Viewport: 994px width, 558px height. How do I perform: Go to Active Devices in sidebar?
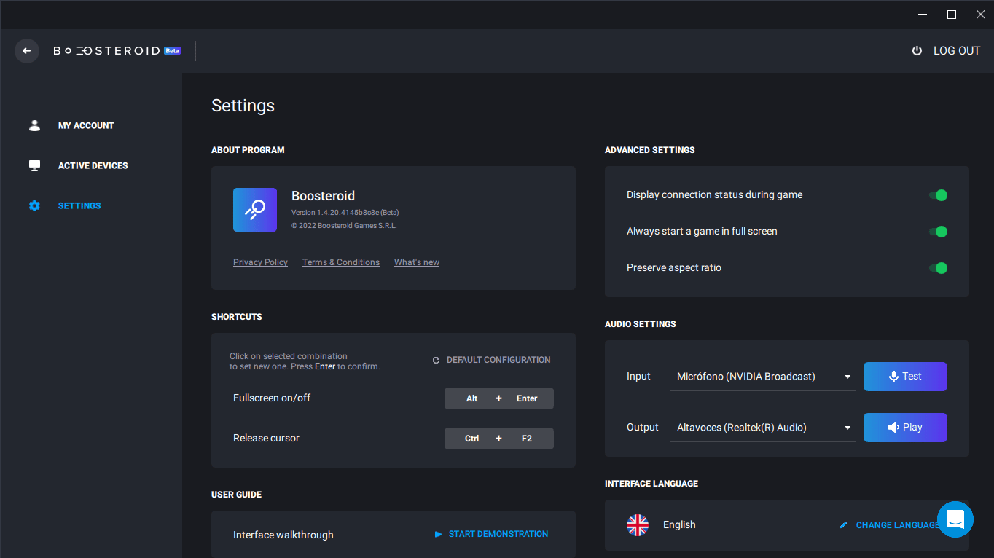pyautogui.click(x=93, y=165)
